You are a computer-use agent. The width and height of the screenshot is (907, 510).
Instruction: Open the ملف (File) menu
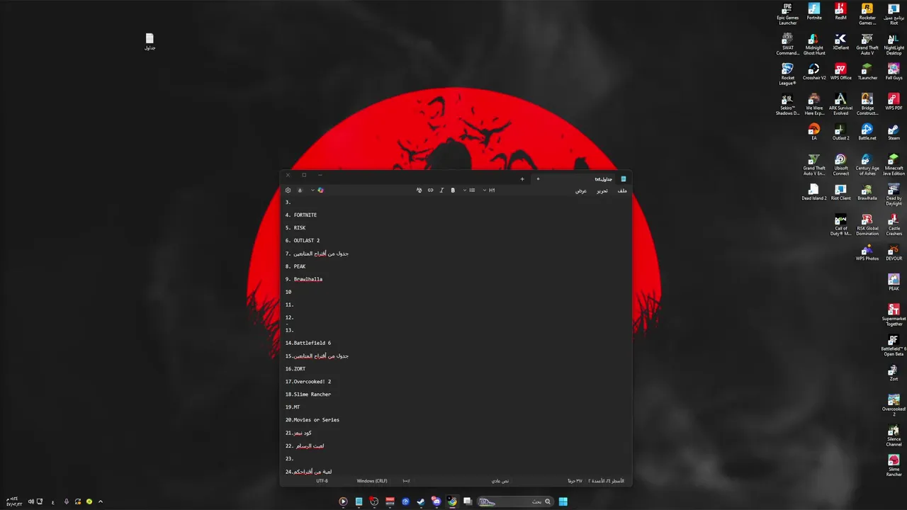622,191
